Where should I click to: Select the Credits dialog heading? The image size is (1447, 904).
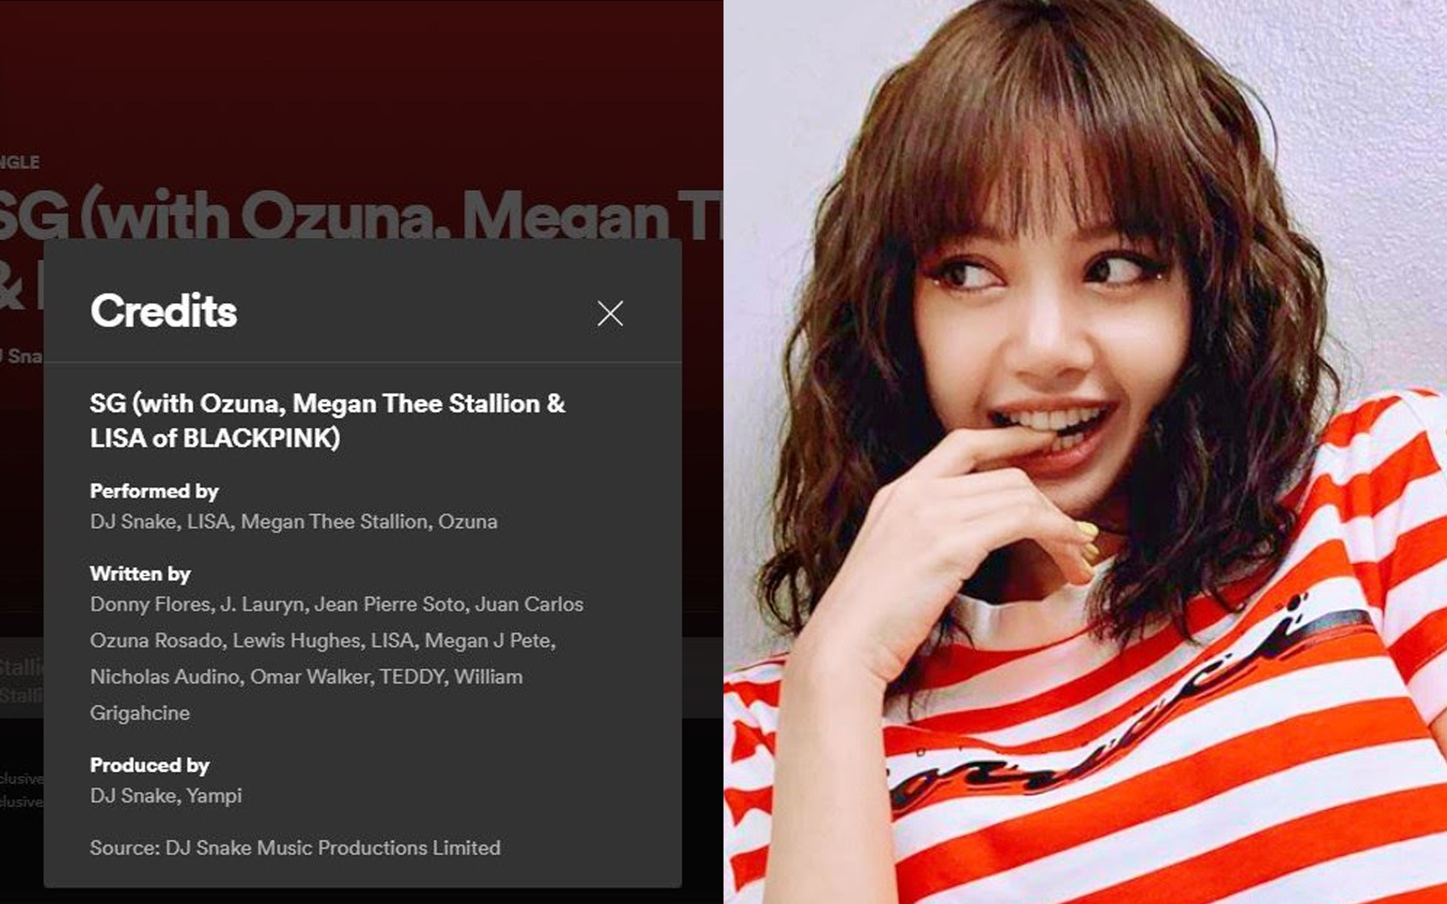click(164, 312)
